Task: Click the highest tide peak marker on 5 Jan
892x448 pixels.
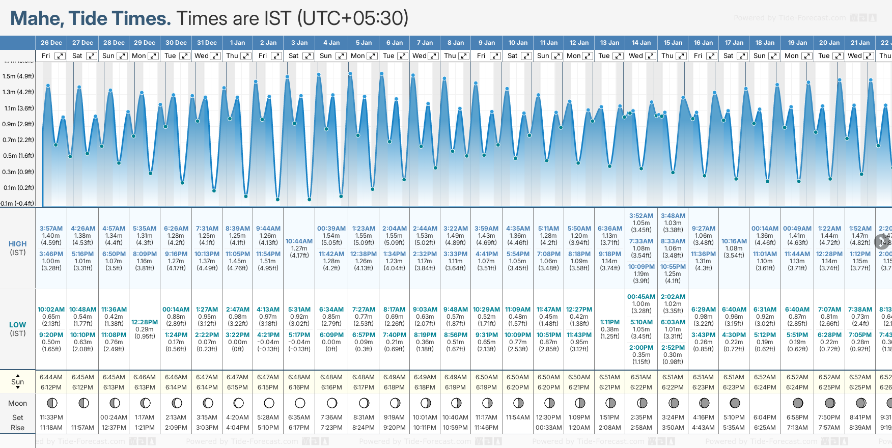Action: (x=350, y=74)
